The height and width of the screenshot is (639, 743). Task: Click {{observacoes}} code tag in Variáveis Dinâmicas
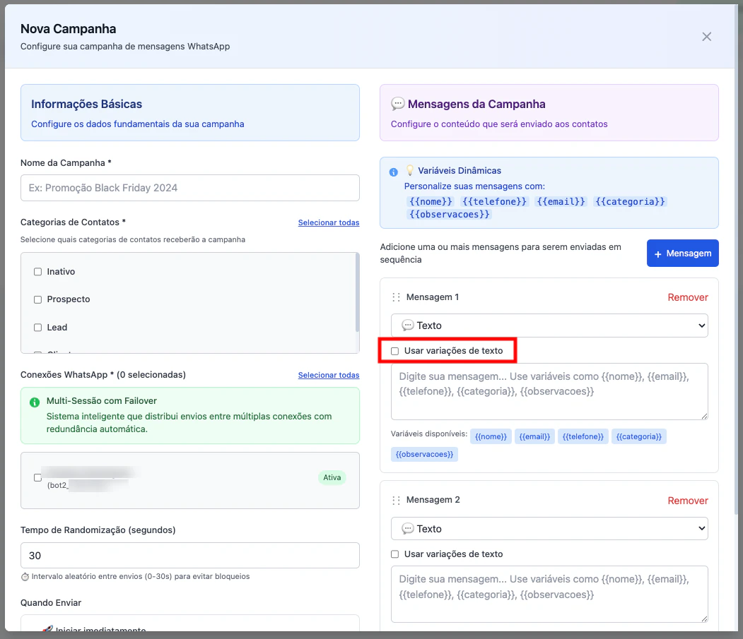coord(449,215)
